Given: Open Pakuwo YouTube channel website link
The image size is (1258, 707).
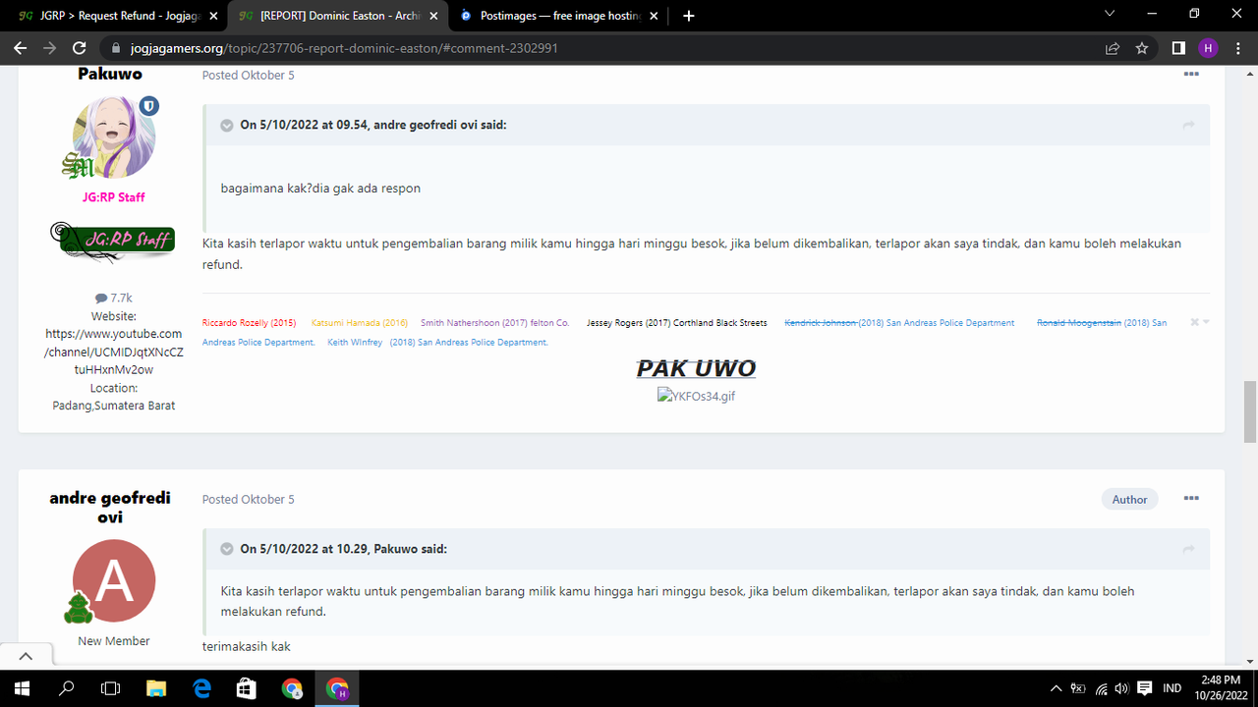Looking at the screenshot, I should [114, 352].
